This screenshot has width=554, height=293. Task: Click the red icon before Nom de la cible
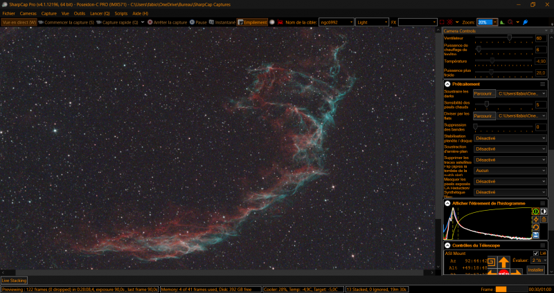coord(280,22)
